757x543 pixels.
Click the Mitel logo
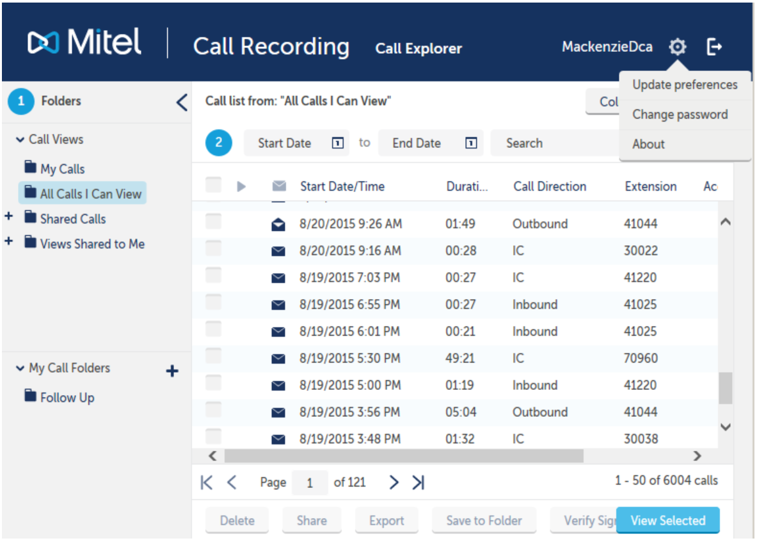pyautogui.click(x=84, y=42)
